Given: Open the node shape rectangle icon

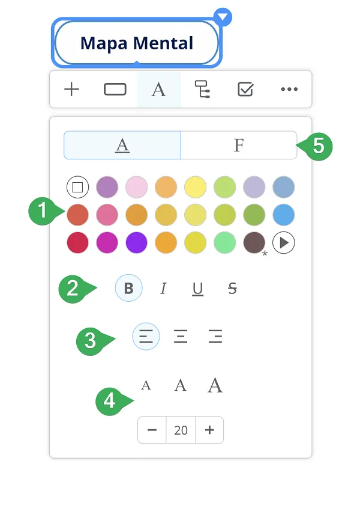Looking at the screenshot, I should [x=115, y=89].
